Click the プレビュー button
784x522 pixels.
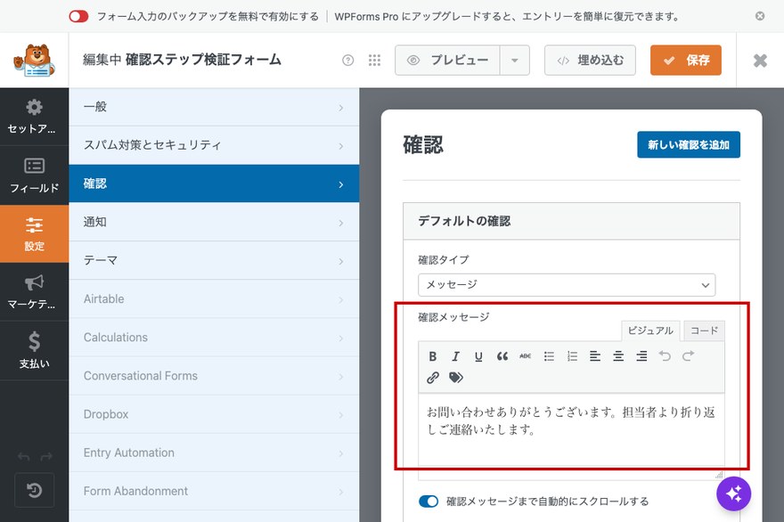click(447, 61)
